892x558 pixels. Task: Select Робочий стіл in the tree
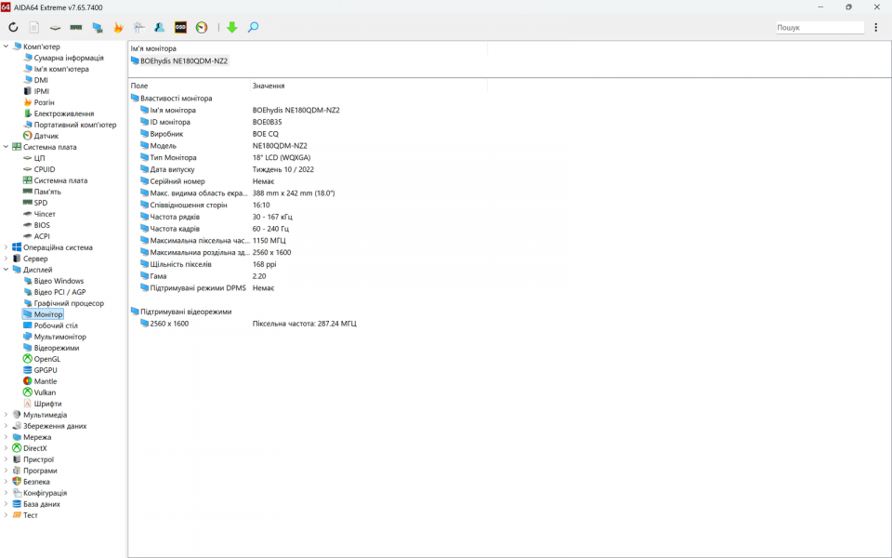tap(56, 325)
